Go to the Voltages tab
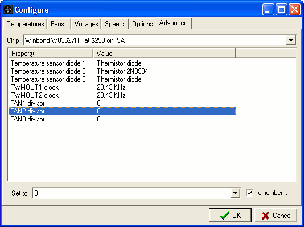 86,24
